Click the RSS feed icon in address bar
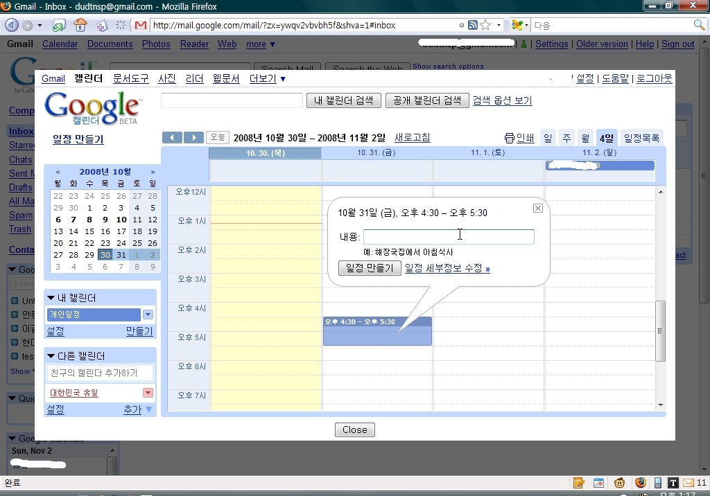This screenshot has width=710, height=496. coord(472,26)
